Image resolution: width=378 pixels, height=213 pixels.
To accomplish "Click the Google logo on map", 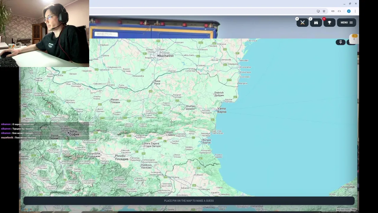I will pos(26,209).
